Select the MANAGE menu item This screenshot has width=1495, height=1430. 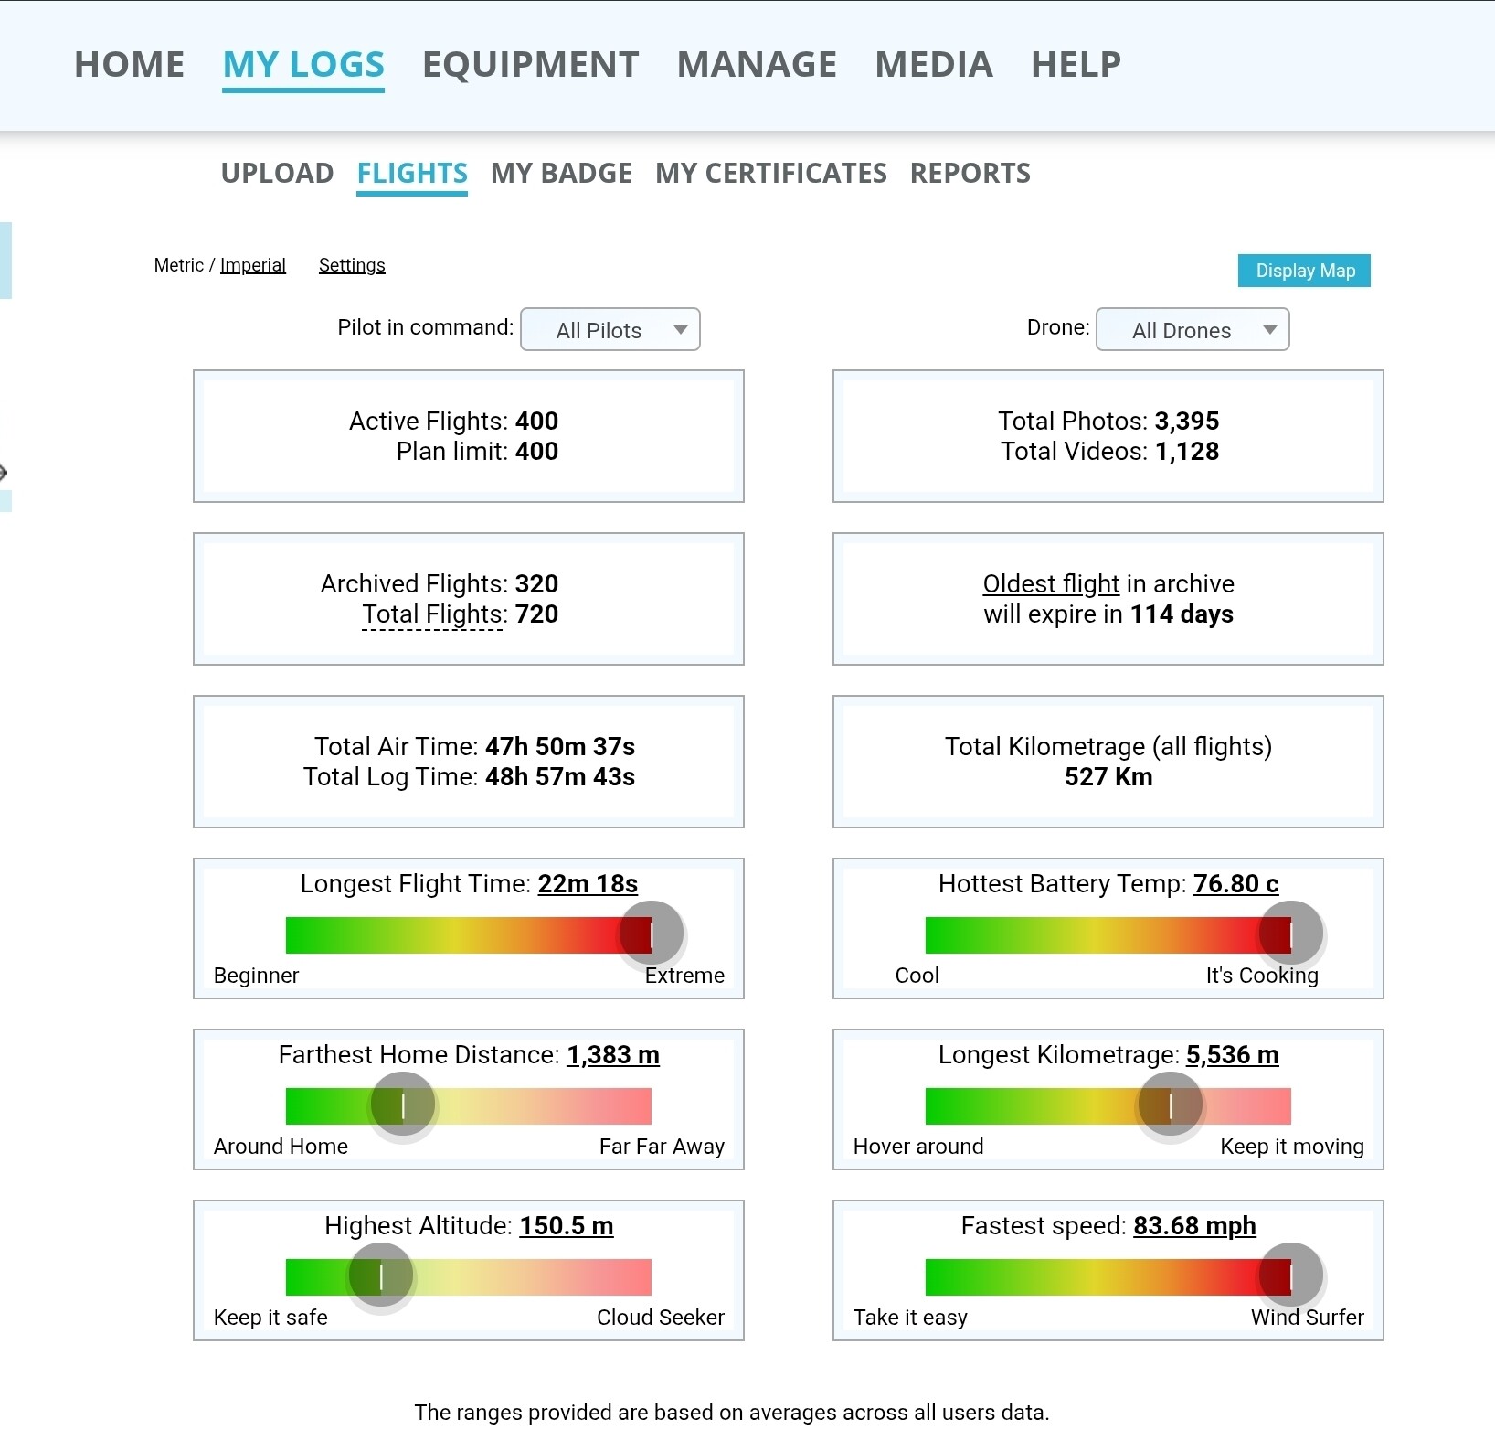[757, 65]
